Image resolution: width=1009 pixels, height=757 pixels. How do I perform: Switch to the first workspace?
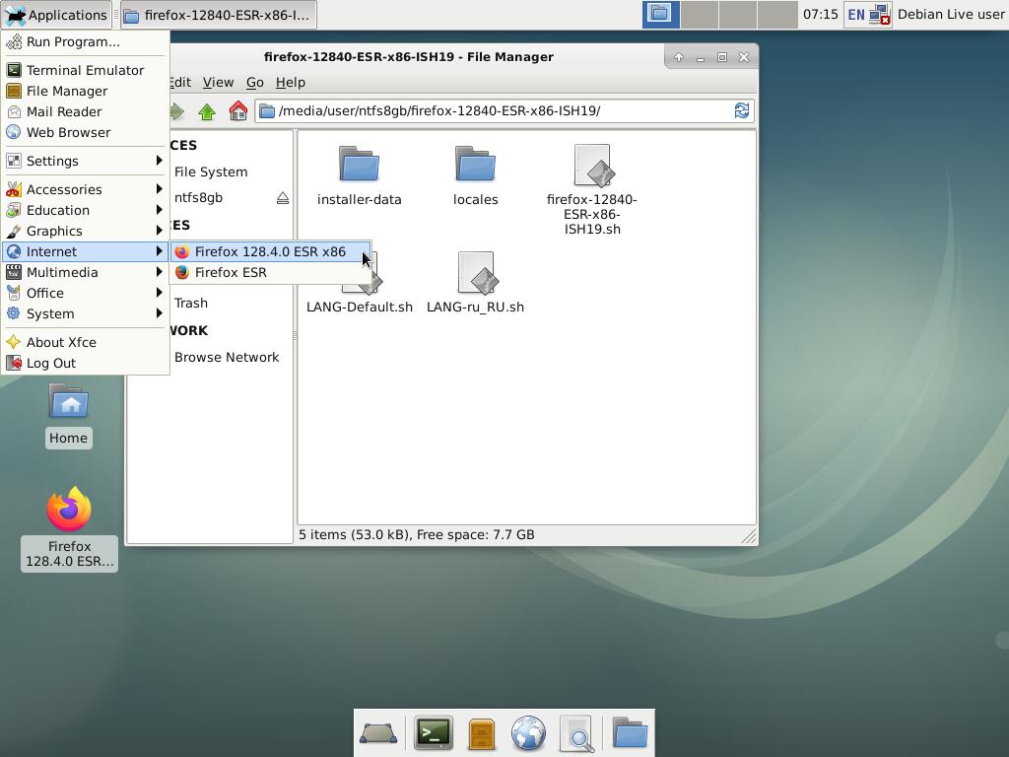tap(661, 14)
